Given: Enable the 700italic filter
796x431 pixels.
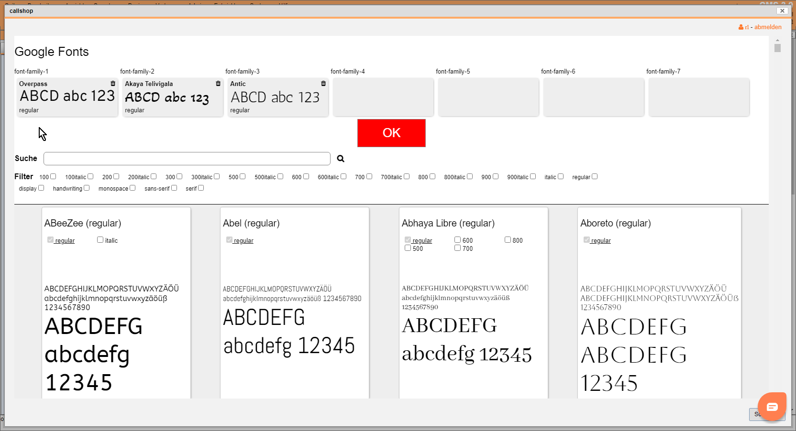Looking at the screenshot, I should 407,176.
